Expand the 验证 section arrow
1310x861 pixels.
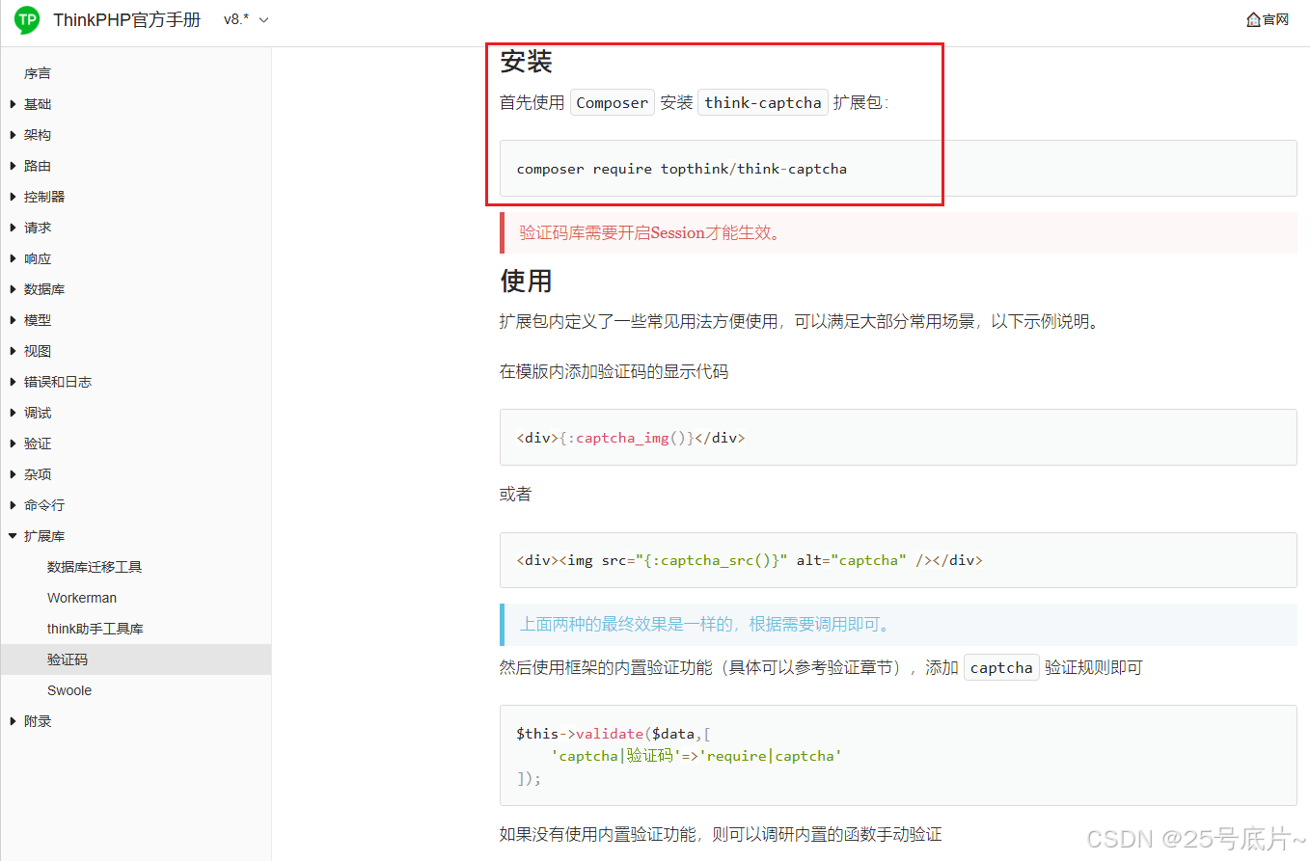click(x=14, y=444)
